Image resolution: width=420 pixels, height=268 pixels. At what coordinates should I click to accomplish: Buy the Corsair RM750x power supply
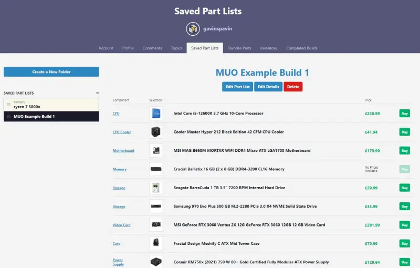pyautogui.click(x=404, y=262)
